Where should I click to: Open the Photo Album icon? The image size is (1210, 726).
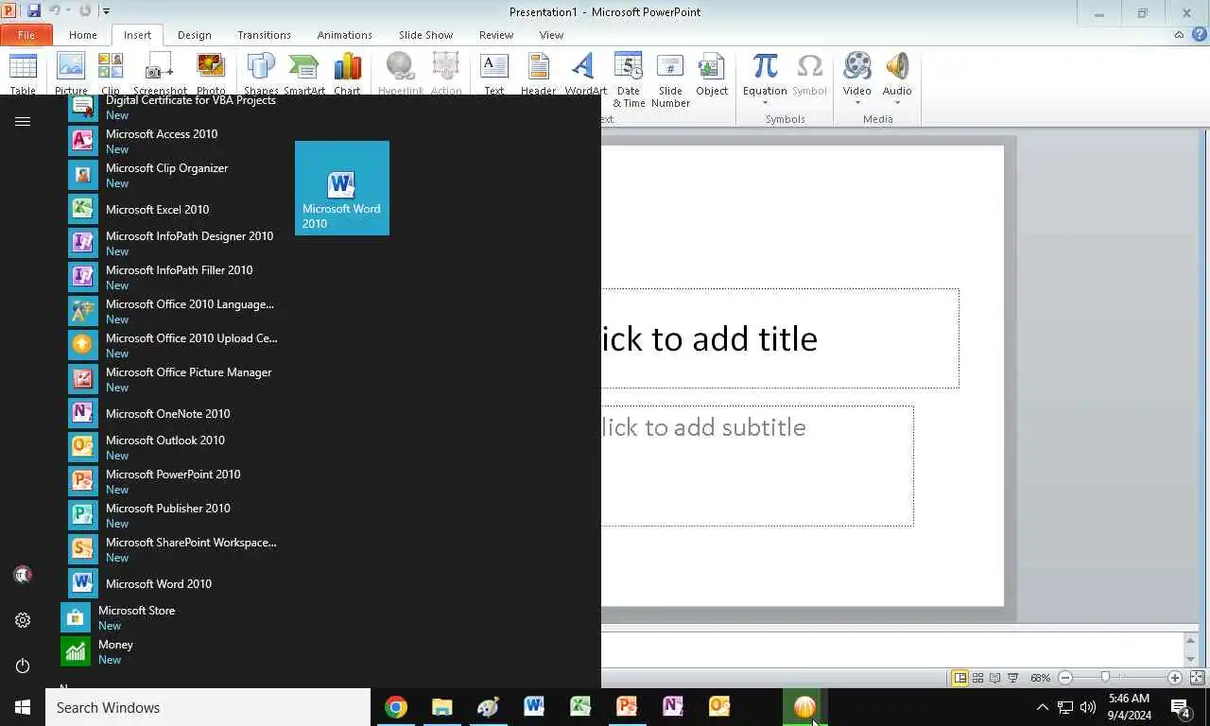tap(211, 74)
